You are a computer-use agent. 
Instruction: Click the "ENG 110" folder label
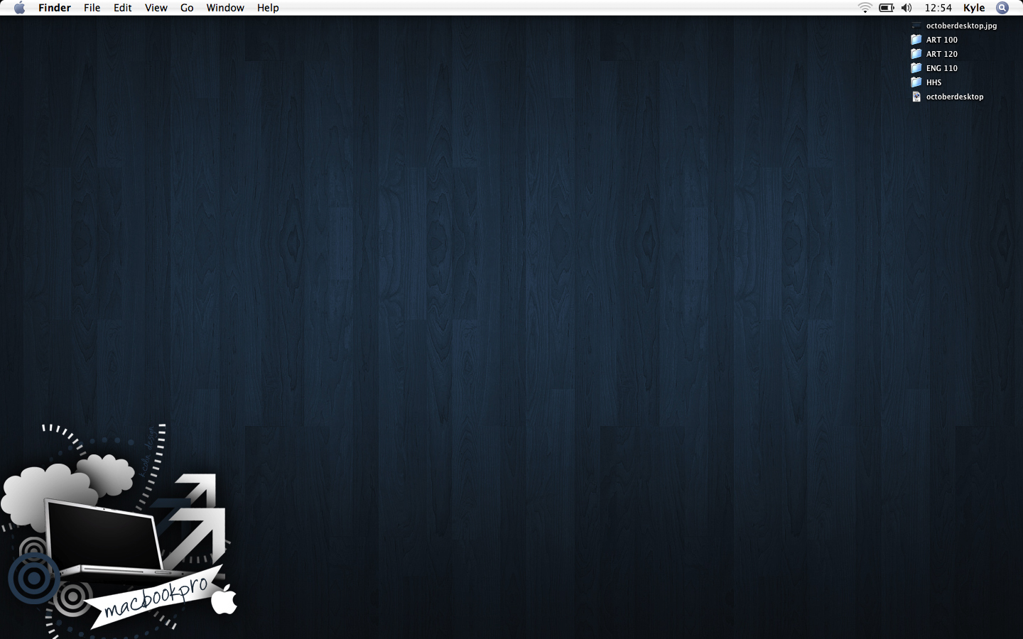click(x=942, y=68)
